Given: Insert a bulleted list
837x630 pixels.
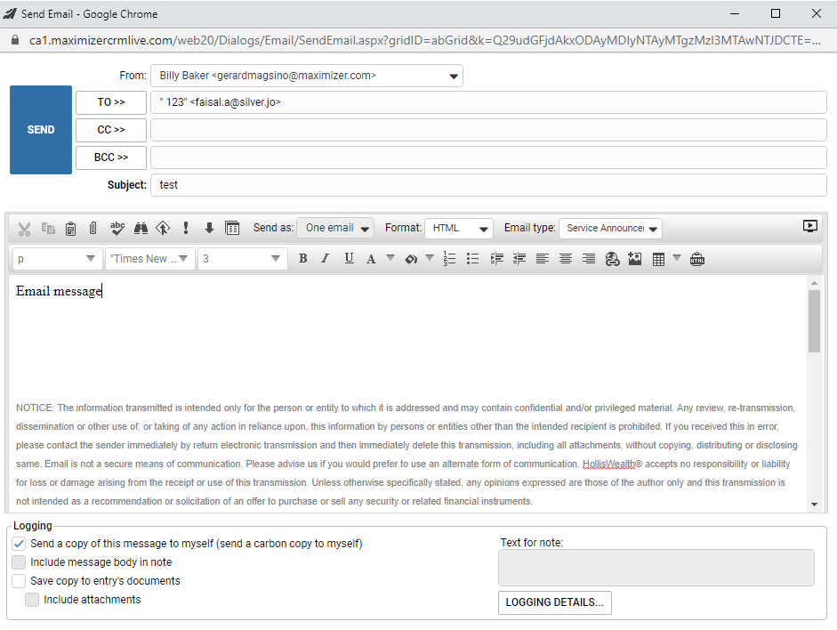Looking at the screenshot, I should point(472,259).
